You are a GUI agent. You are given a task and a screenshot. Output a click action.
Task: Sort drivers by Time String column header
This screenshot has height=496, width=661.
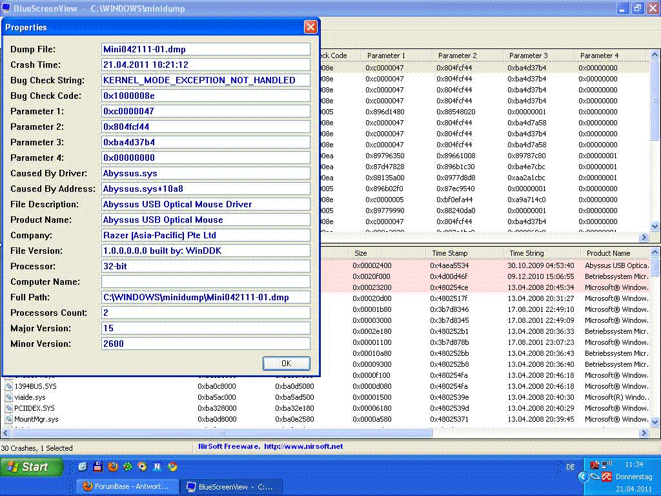542,253
